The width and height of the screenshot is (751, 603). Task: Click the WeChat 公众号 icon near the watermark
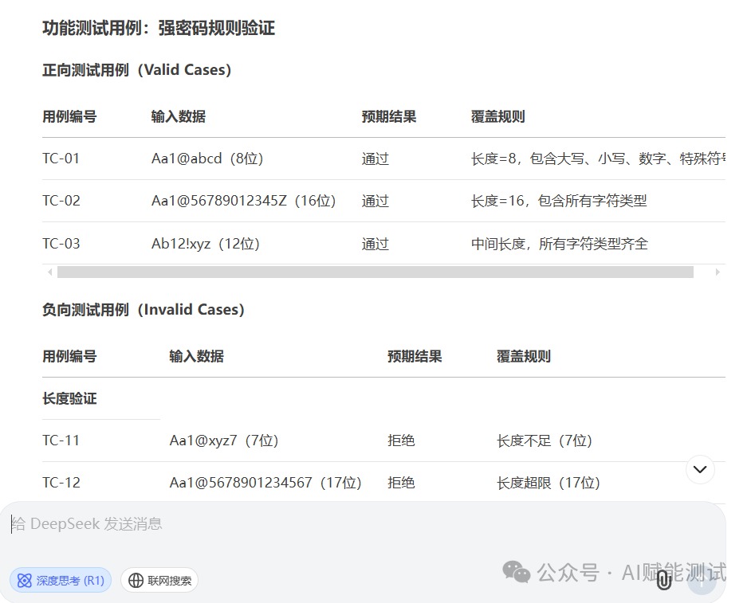pyautogui.click(x=517, y=573)
